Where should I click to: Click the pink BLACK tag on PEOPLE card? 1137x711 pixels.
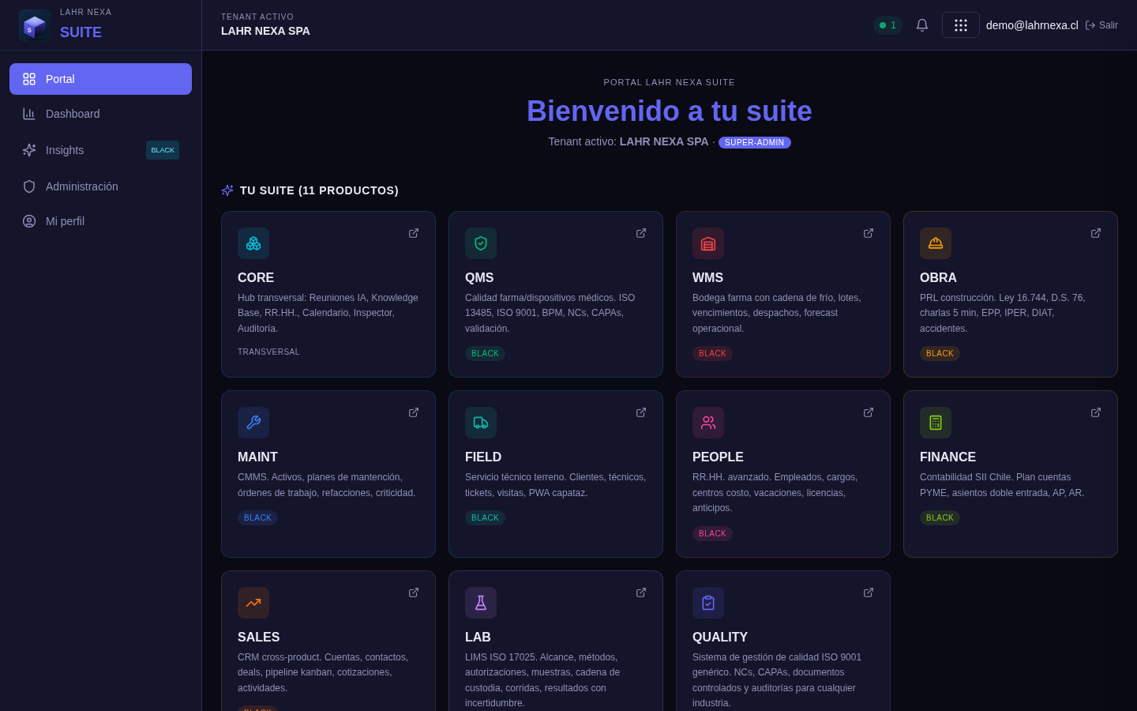tap(712, 534)
